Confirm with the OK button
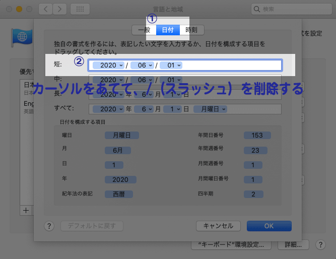Screen dimensions: 336x259 point(269,226)
